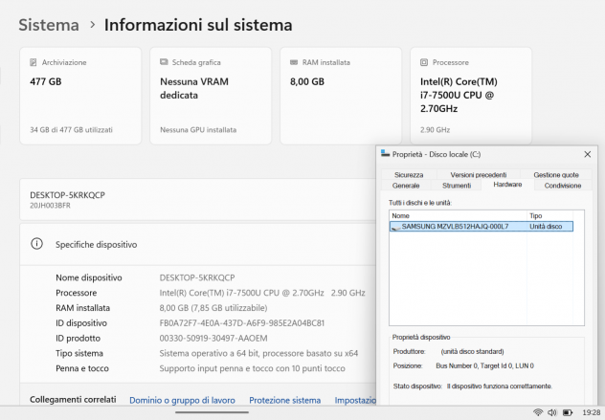Click the RAM installata card icon

pos(294,62)
